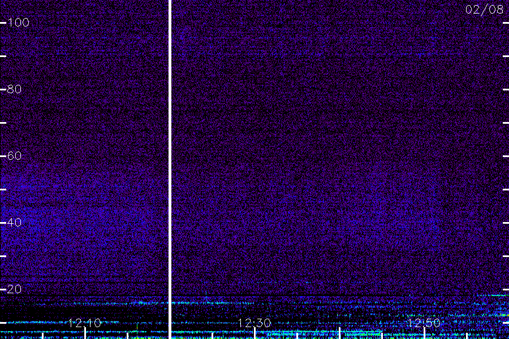Screen dimensions: 509x339
Task: Click the 80 frequency axis label
Action: 14,89
